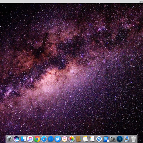
Task: Launch Siri from the dock
Action: point(16,139)
